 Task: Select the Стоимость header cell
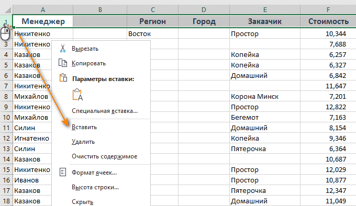[x=328, y=21]
